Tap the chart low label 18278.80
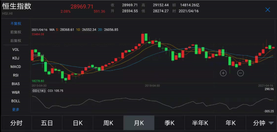 tap(38, 81)
